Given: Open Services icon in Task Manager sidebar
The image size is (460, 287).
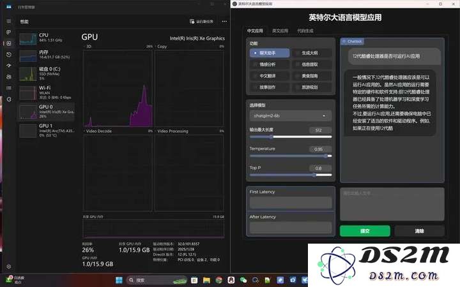Looking at the screenshot, I should (x=9, y=99).
